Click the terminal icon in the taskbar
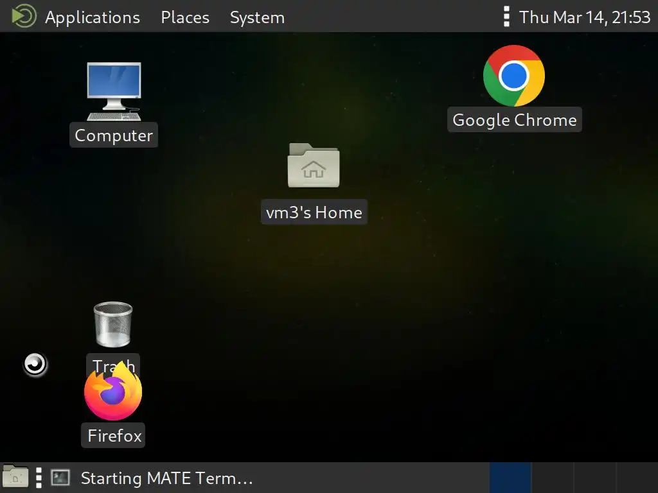The height and width of the screenshot is (493, 658). (x=60, y=478)
